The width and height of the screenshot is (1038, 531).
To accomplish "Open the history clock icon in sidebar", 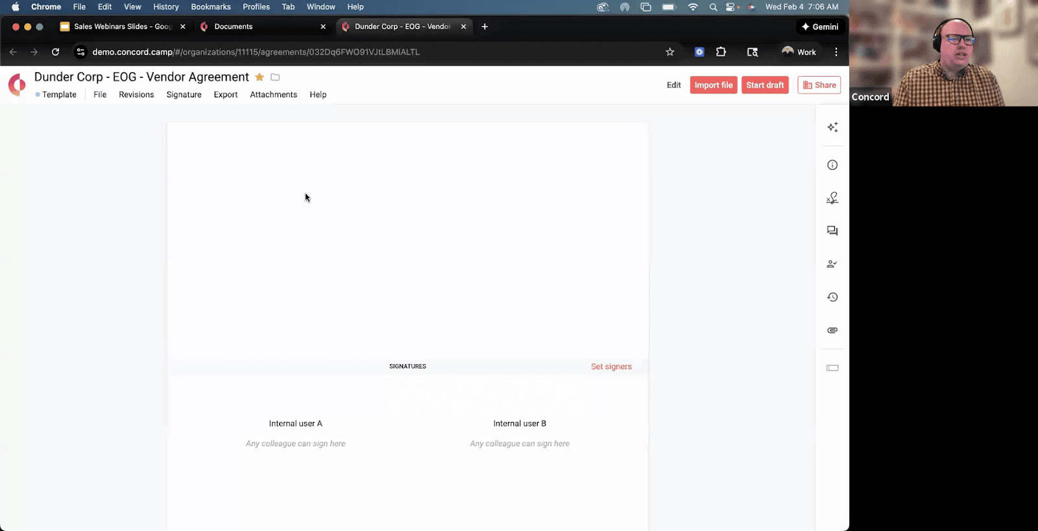I will pos(832,297).
